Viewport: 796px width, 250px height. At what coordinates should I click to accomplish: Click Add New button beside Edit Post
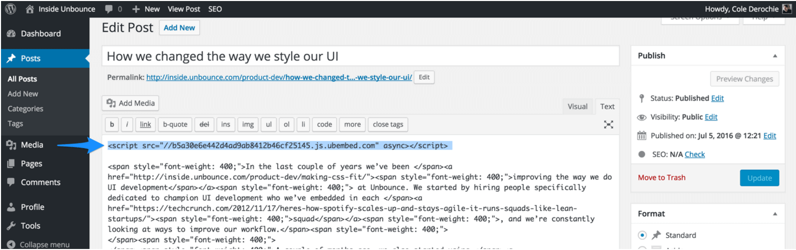tap(179, 27)
